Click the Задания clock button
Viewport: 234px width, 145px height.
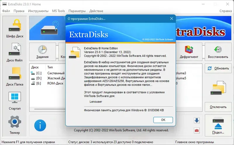[x=42, y=52]
